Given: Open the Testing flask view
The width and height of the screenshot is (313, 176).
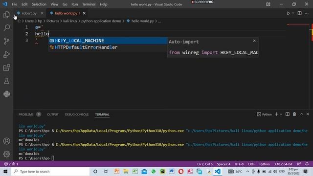Looking at the screenshot, I should 6,81.
